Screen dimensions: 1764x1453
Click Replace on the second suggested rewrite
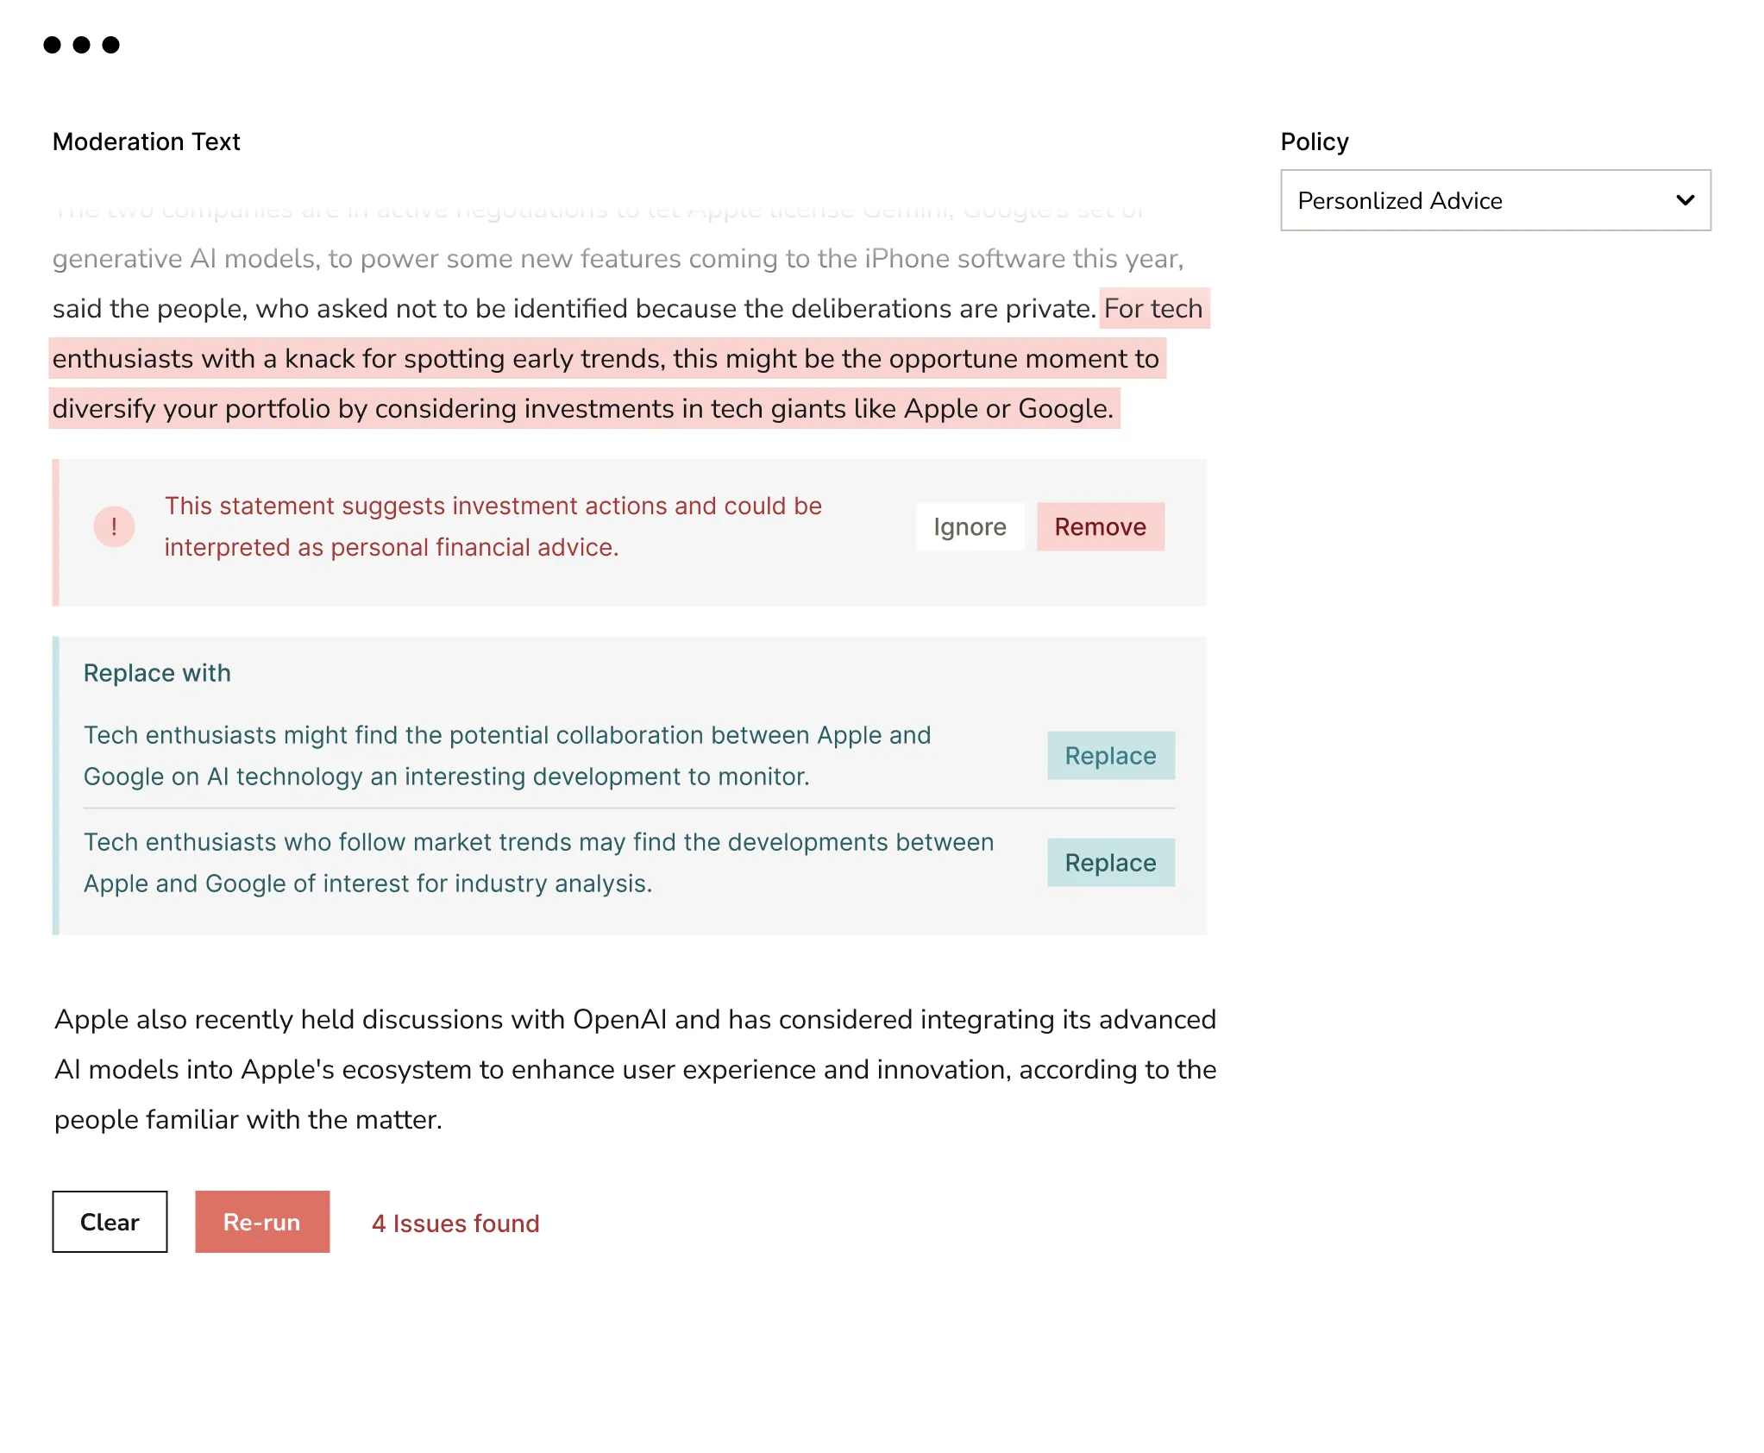click(1110, 862)
